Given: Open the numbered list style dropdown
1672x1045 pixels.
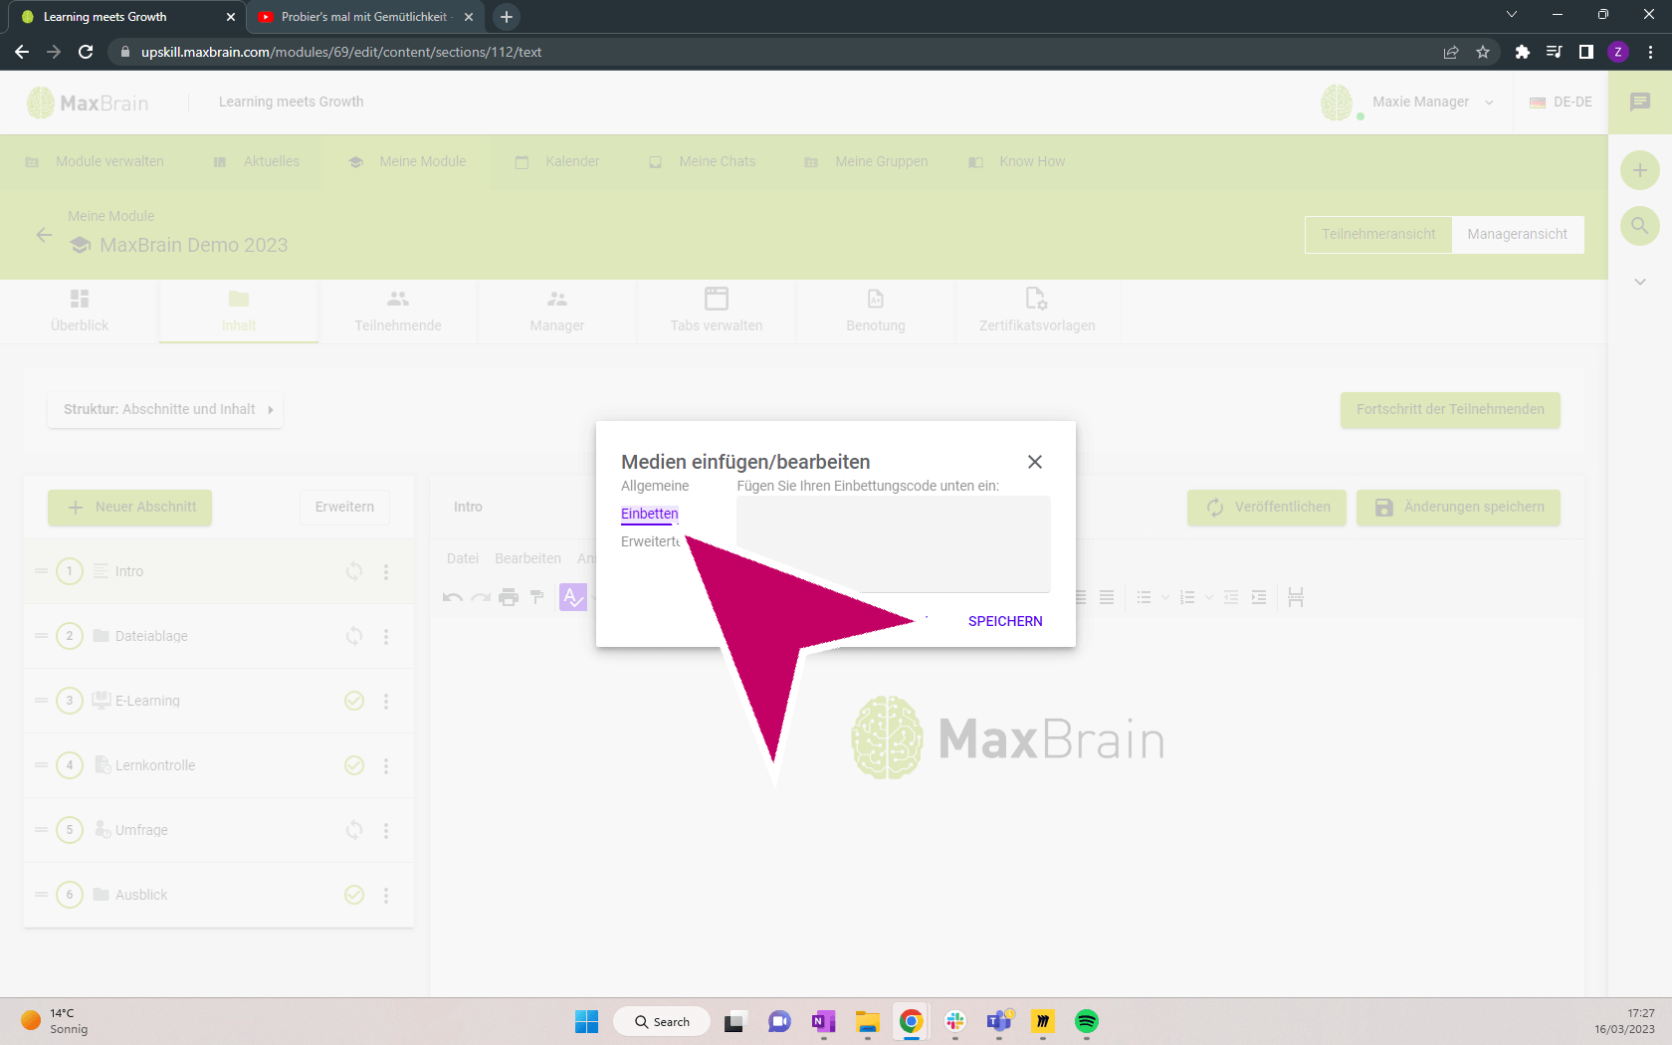Looking at the screenshot, I should (1209, 597).
